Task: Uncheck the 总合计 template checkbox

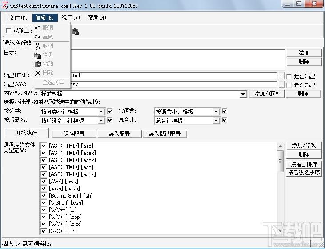Action: coord(225,120)
